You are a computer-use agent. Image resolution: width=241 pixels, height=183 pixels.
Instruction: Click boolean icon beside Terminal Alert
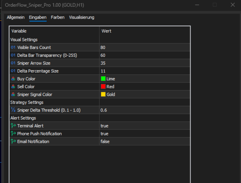click(13, 126)
